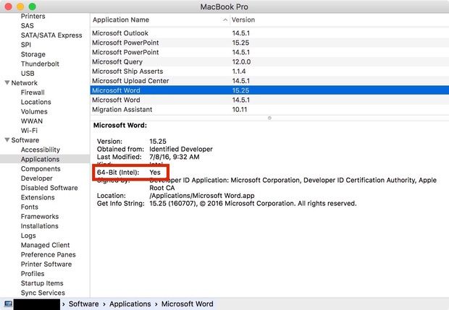Click Microsoft Word in the path bar
Screen dimensions: 449x310
coord(188,304)
